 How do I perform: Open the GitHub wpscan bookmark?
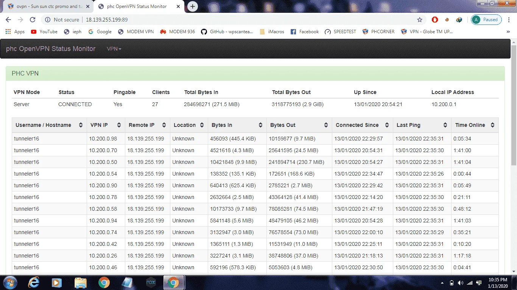tap(227, 32)
